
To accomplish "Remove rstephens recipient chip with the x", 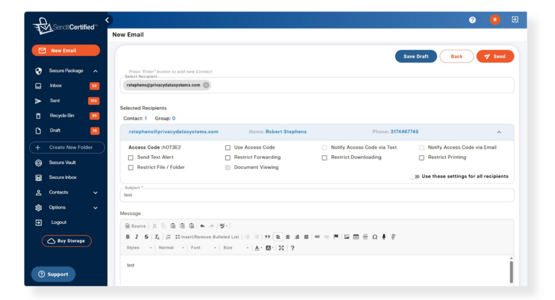I will click(206, 85).
